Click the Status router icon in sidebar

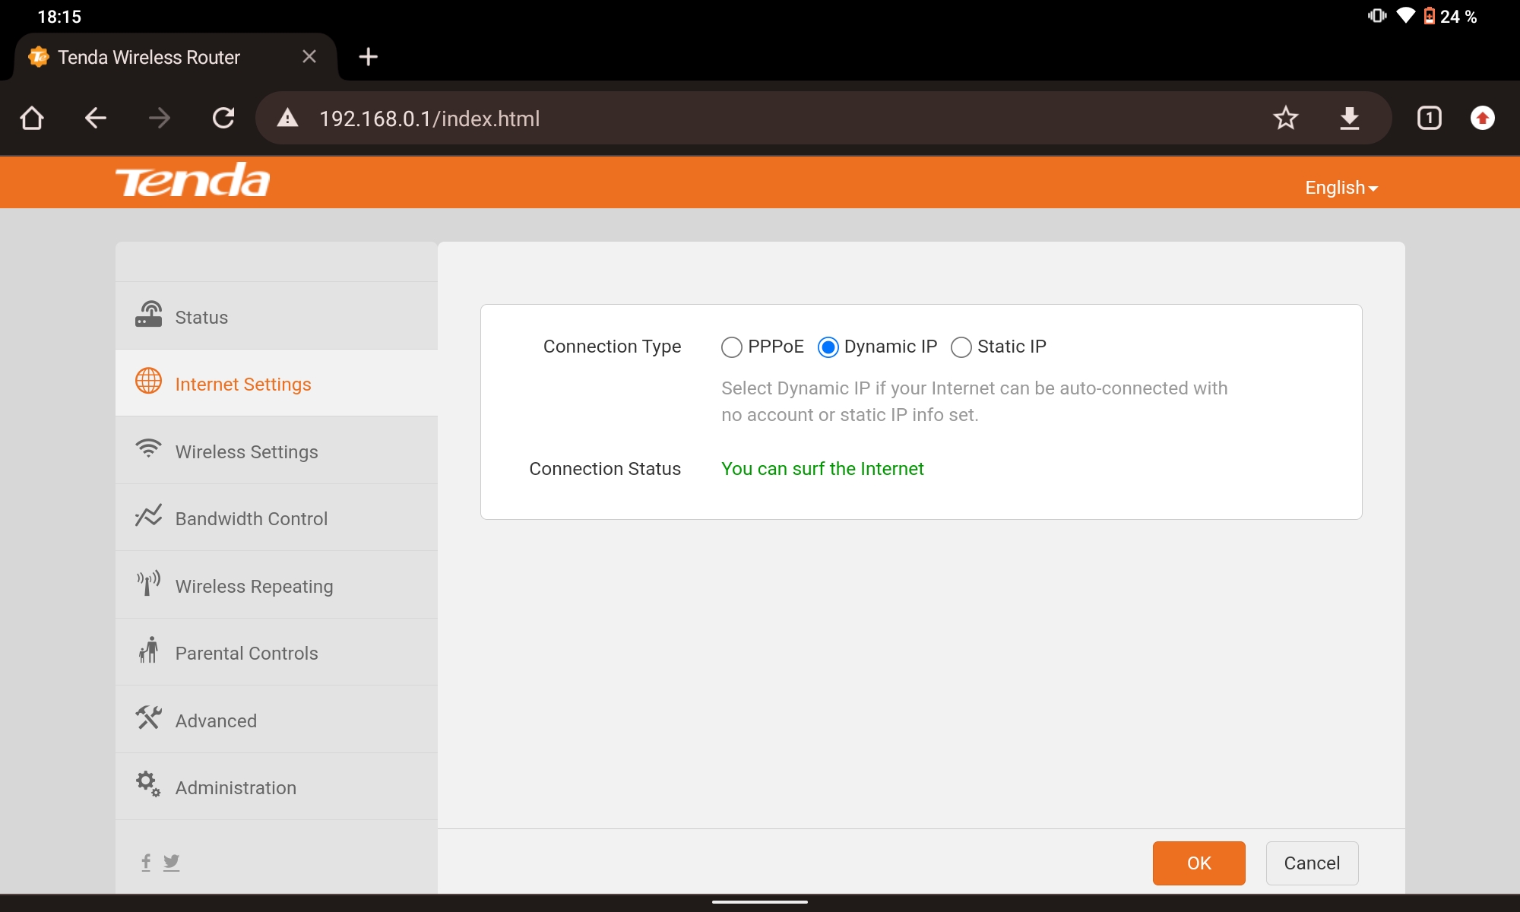(x=148, y=315)
